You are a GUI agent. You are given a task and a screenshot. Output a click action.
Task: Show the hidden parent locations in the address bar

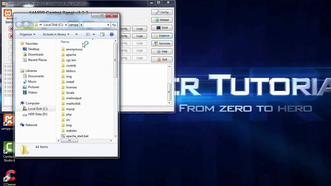(41, 25)
